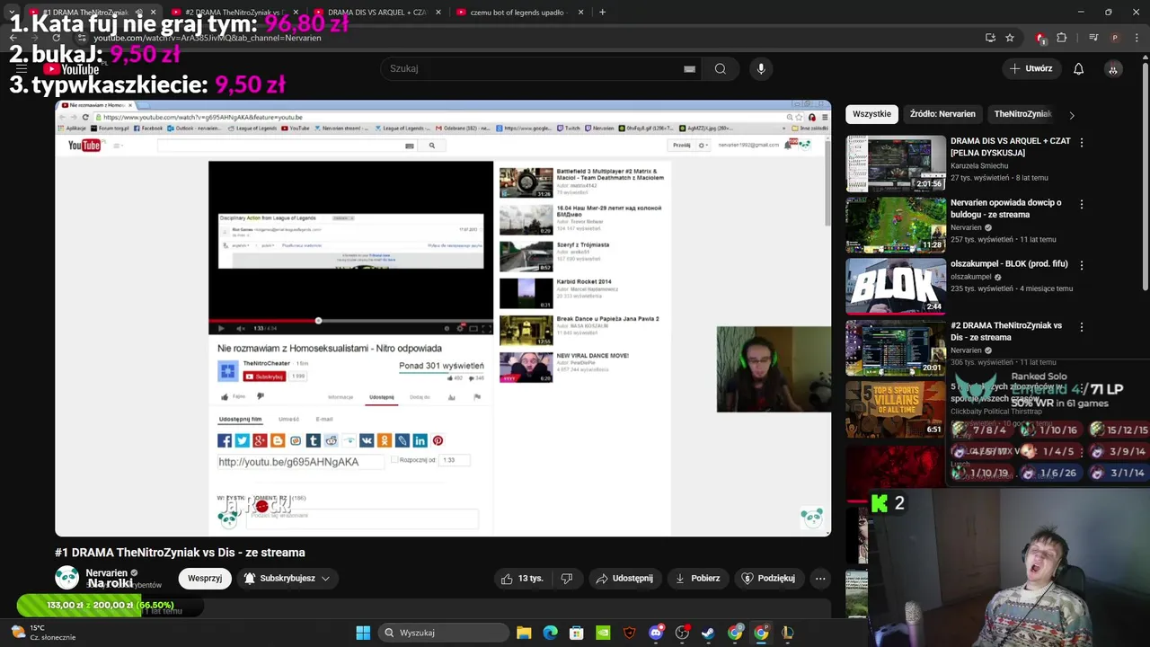1150x647 pixels.
Task: Open new Chrome tab with plus
Action: 602,12
